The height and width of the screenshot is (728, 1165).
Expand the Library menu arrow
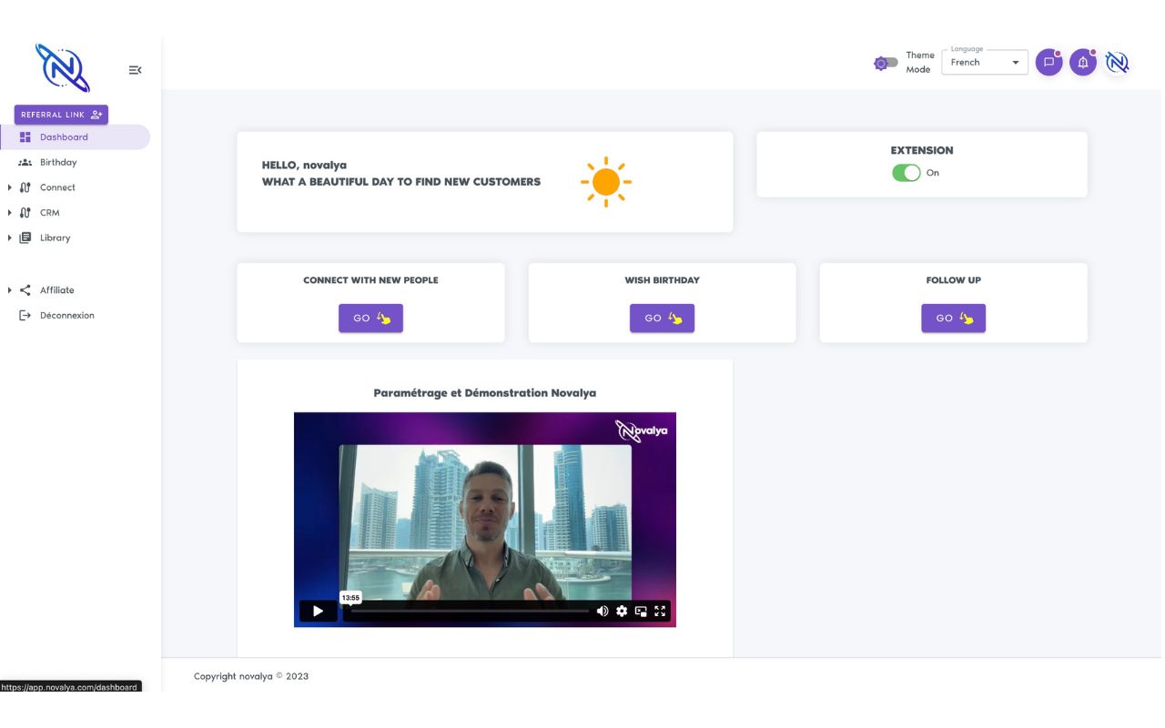tap(10, 238)
